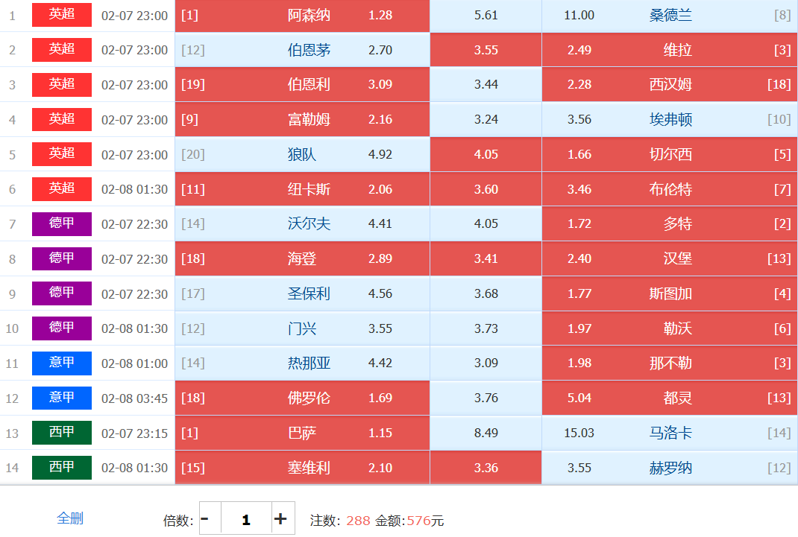Select draw odds 8.49 for 巴萨 match
Screen dimensions: 798x537
tap(486, 433)
